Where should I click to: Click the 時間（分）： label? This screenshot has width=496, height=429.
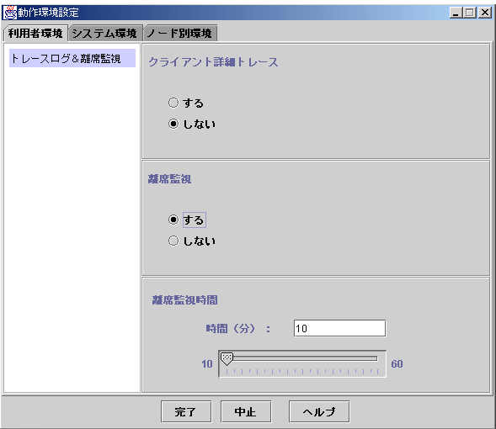[x=238, y=329]
